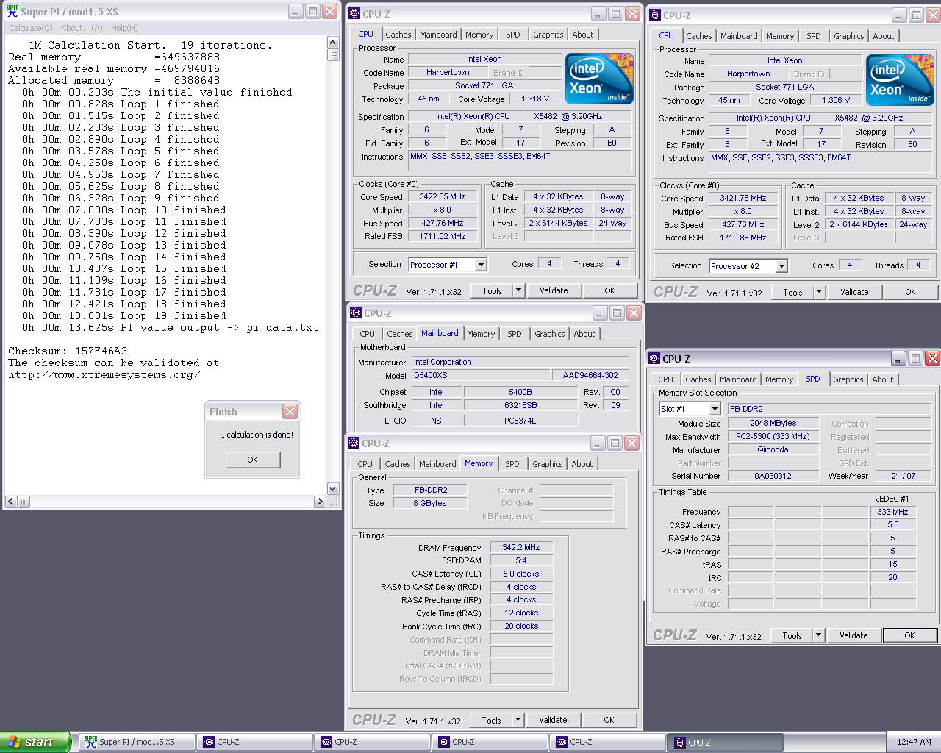Switch to Caches tab in Processor #1 CPU-Z window
The image size is (941, 753).
pyautogui.click(x=398, y=35)
